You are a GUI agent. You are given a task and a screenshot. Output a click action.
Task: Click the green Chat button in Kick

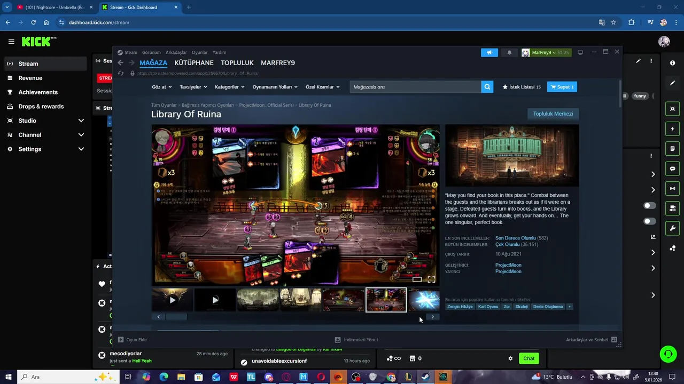tap(528, 358)
